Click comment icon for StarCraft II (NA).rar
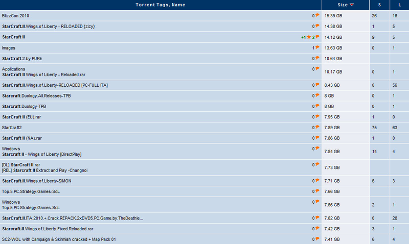The image size is (409, 244). 317,138
